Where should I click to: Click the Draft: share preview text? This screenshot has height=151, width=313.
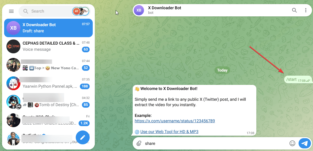(x=33, y=31)
